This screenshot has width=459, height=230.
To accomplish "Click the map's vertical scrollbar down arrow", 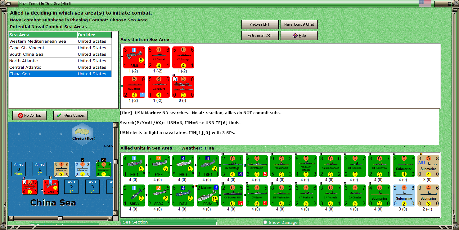I will pos(116,213).
